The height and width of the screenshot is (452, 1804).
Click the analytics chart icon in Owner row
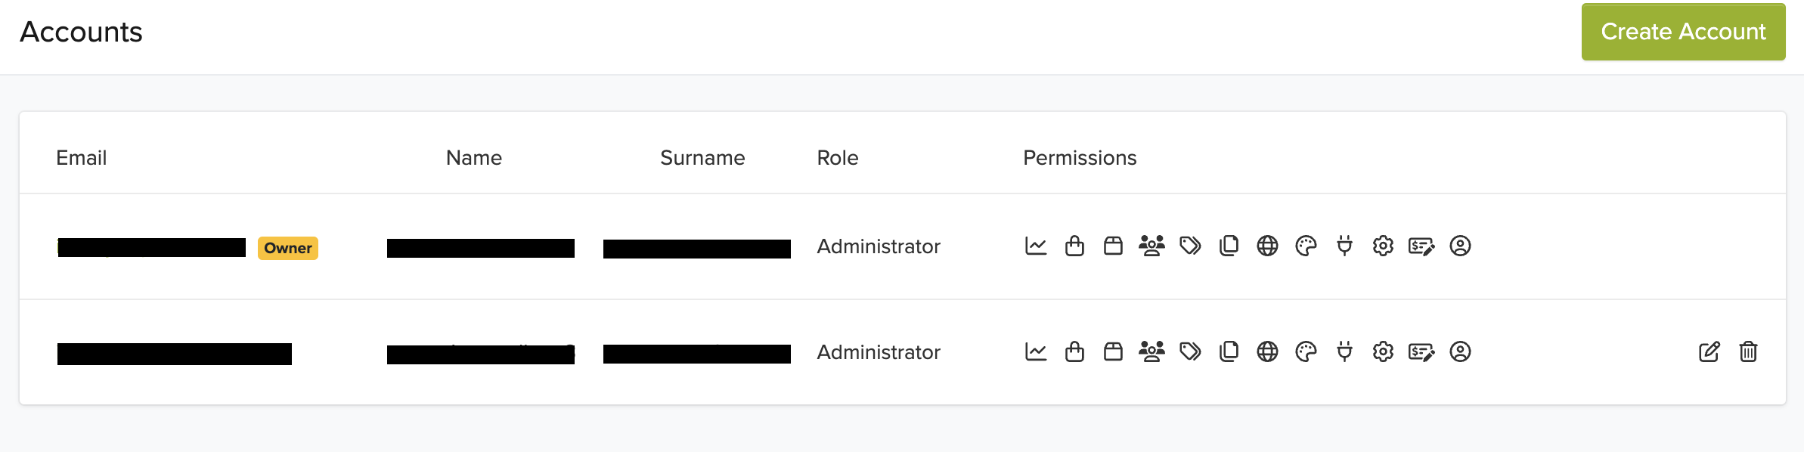point(1036,246)
